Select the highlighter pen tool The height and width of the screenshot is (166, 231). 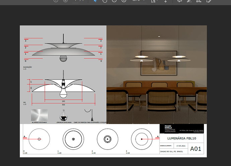point(189,1)
